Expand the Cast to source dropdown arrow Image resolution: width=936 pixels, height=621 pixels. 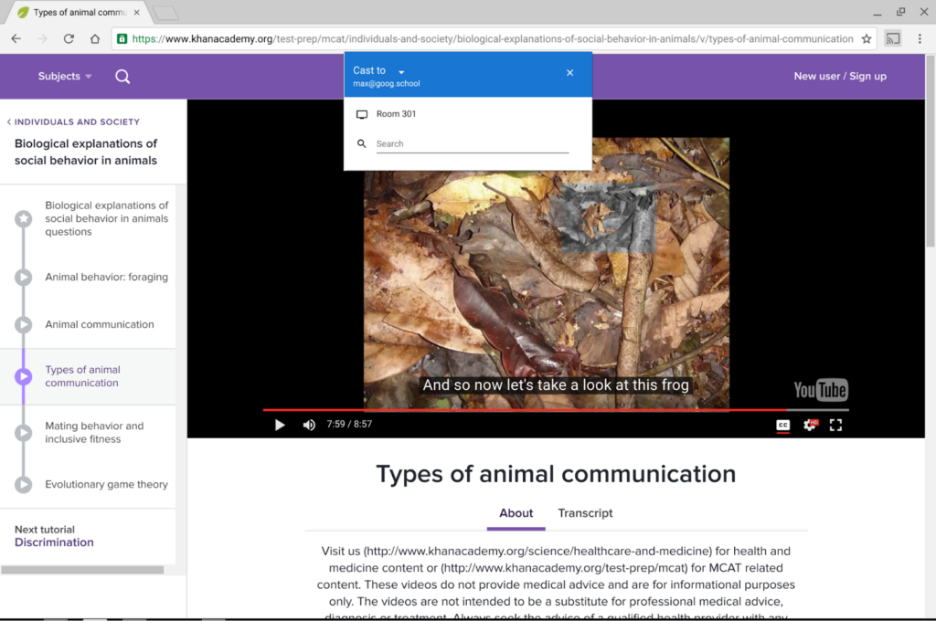[x=401, y=71]
